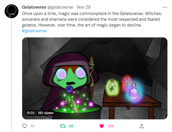Click the reply speech bubble icon

24,126
